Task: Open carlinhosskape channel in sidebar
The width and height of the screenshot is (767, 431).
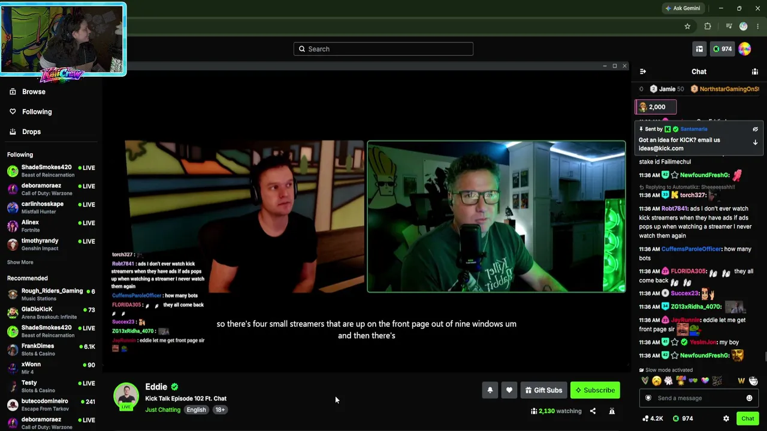Action: tap(51, 208)
